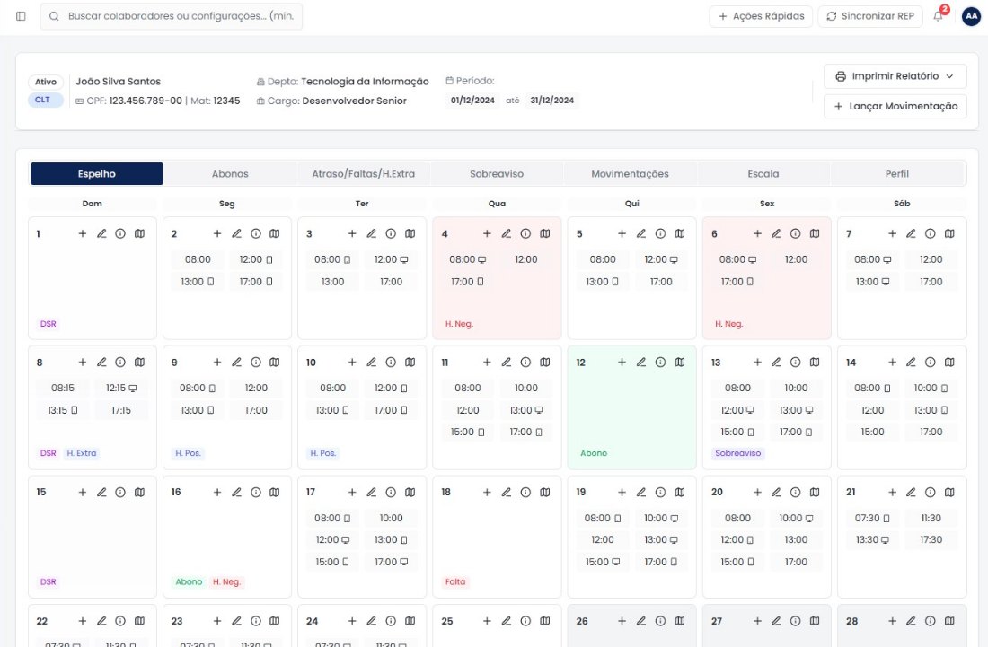Image resolution: width=988 pixels, height=647 pixels.
Task: Expand the Imprimir Relatório dropdown
Action: pyautogui.click(x=895, y=76)
